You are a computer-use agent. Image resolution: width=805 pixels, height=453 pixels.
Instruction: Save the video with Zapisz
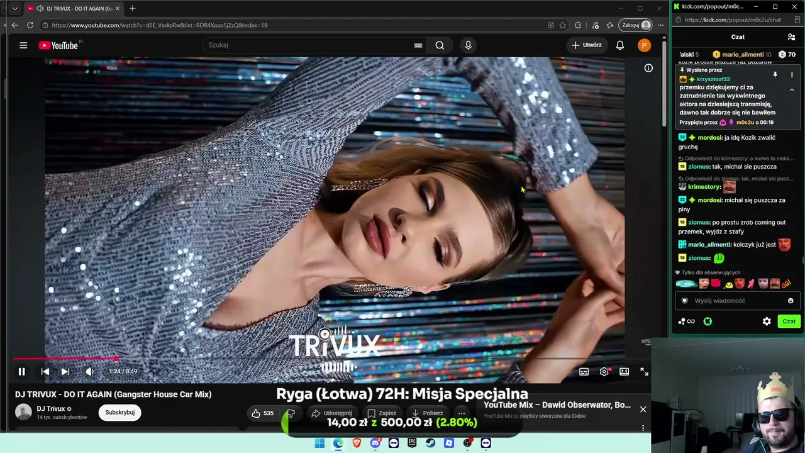pyautogui.click(x=382, y=413)
